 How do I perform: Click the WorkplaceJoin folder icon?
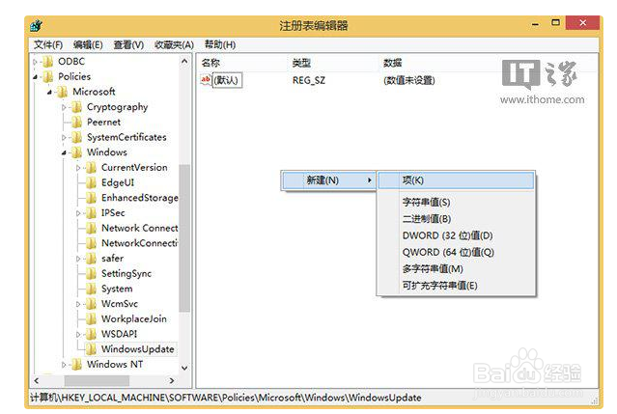[91, 318]
